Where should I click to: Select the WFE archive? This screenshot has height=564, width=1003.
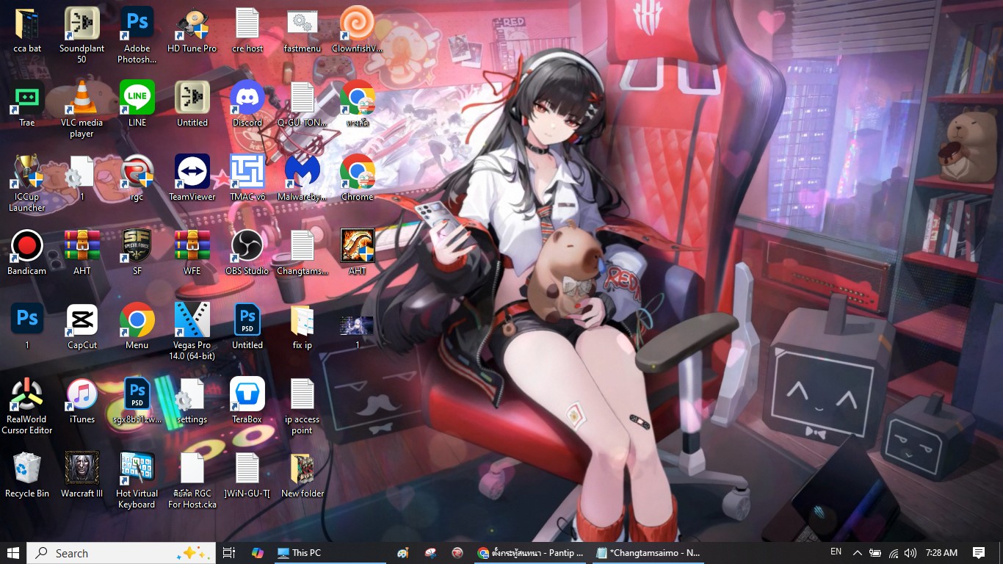(192, 253)
